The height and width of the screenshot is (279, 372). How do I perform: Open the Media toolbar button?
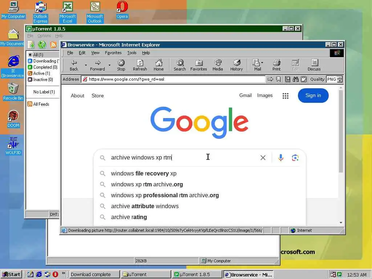point(218,65)
